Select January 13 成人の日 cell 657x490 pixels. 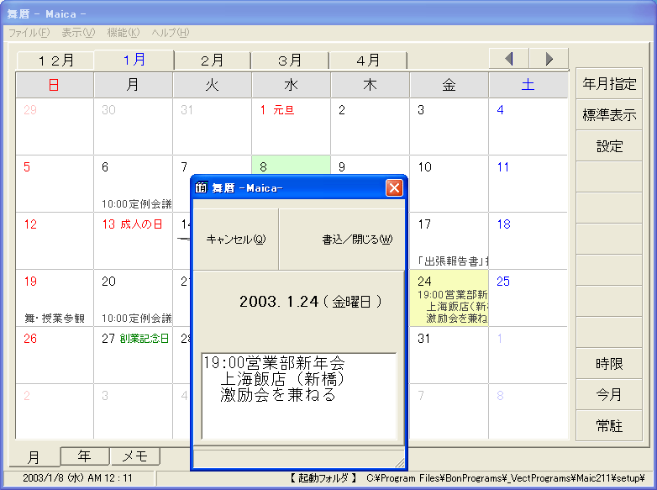(x=134, y=240)
